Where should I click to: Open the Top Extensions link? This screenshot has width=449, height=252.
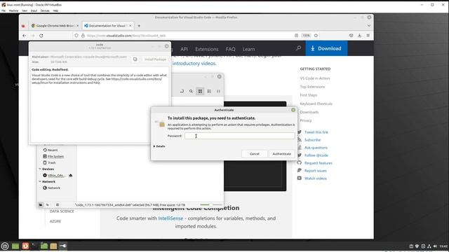coord(312,87)
